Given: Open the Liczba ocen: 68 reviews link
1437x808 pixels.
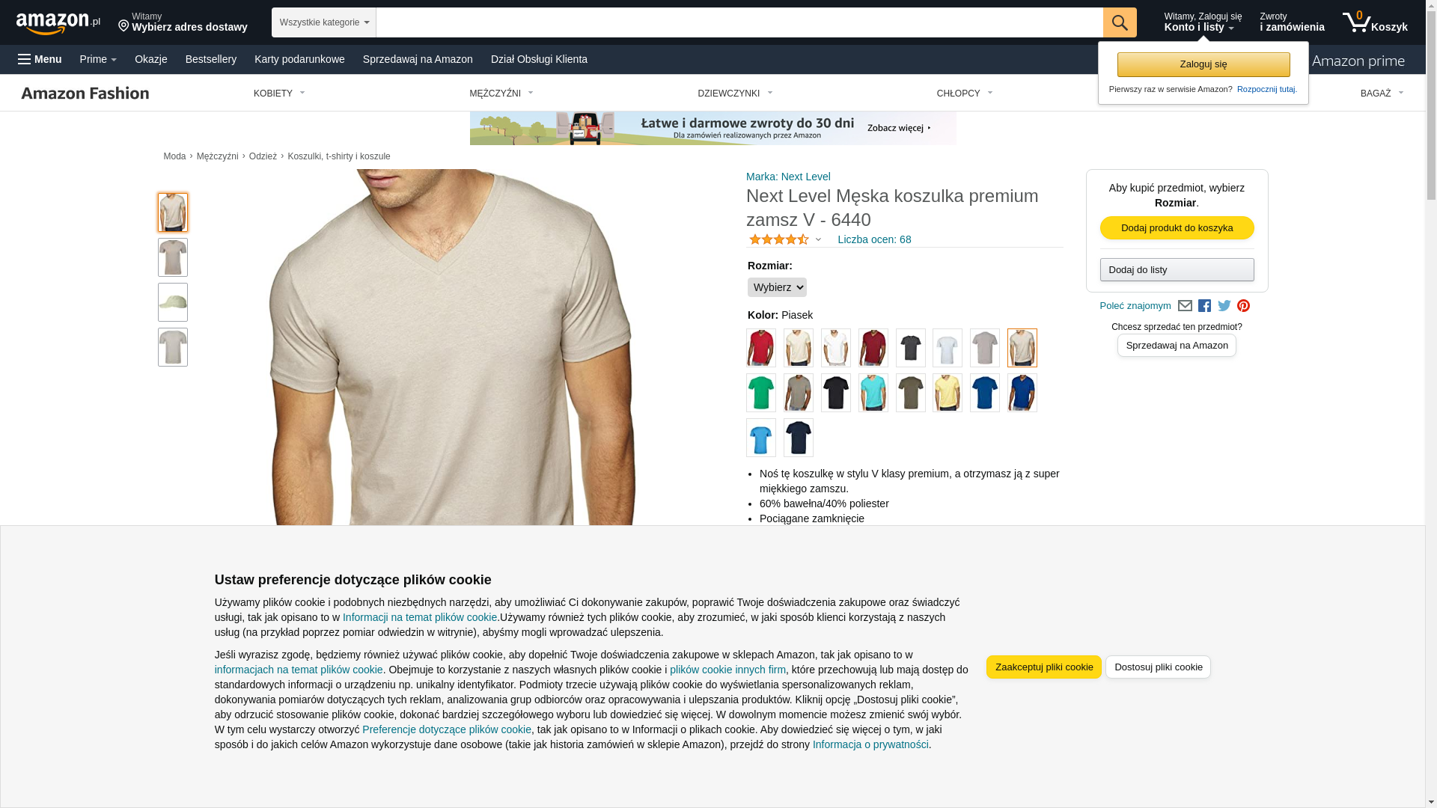Looking at the screenshot, I should (x=874, y=239).
